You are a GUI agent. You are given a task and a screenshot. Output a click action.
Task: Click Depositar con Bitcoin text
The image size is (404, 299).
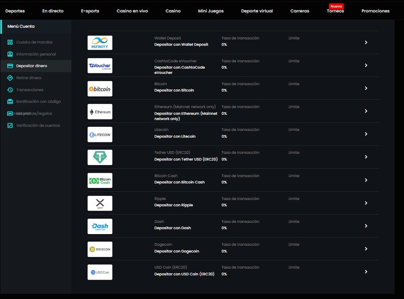tap(174, 90)
